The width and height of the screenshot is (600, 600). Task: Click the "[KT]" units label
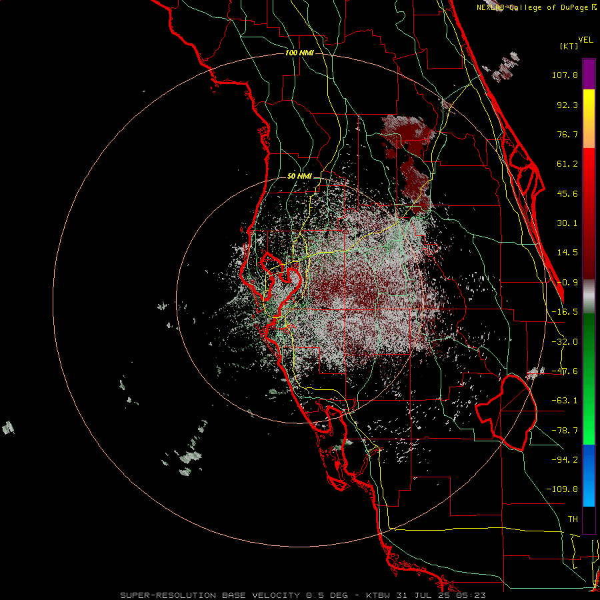(x=569, y=46)
